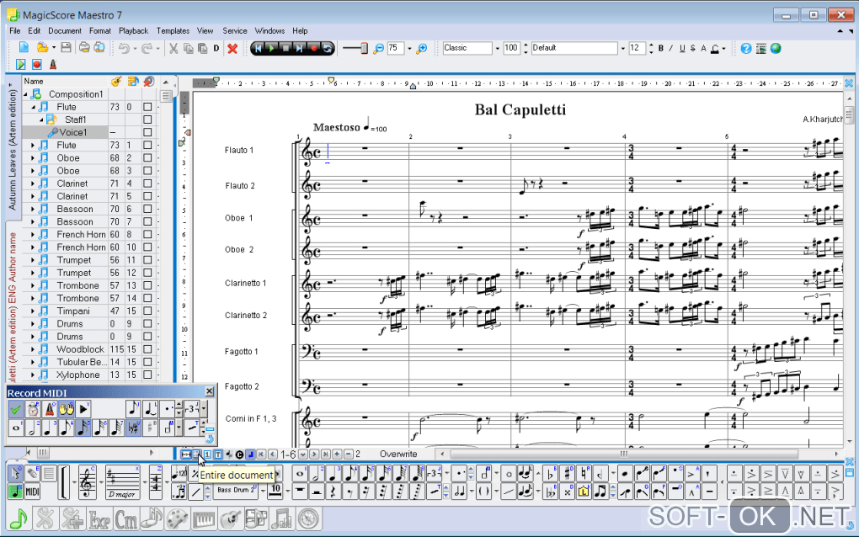Toggle underline text formatting
The width and height of the screenshot is (859, 537).
click(x=682, y=48)
